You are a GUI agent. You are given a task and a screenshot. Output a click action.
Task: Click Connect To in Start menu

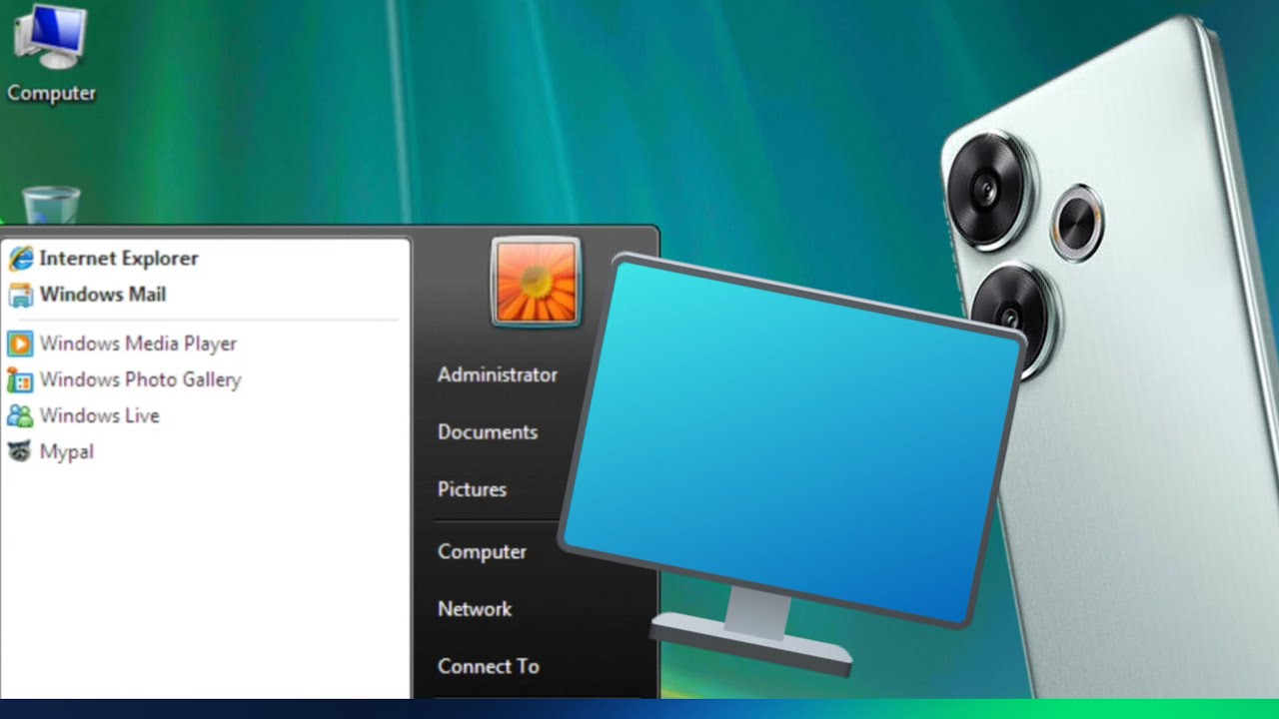[489, 666]
